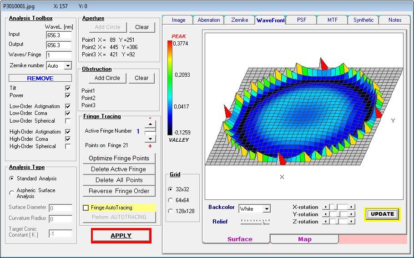Click the Input wavelength field

pyautogui.click(x=59, y=35)
